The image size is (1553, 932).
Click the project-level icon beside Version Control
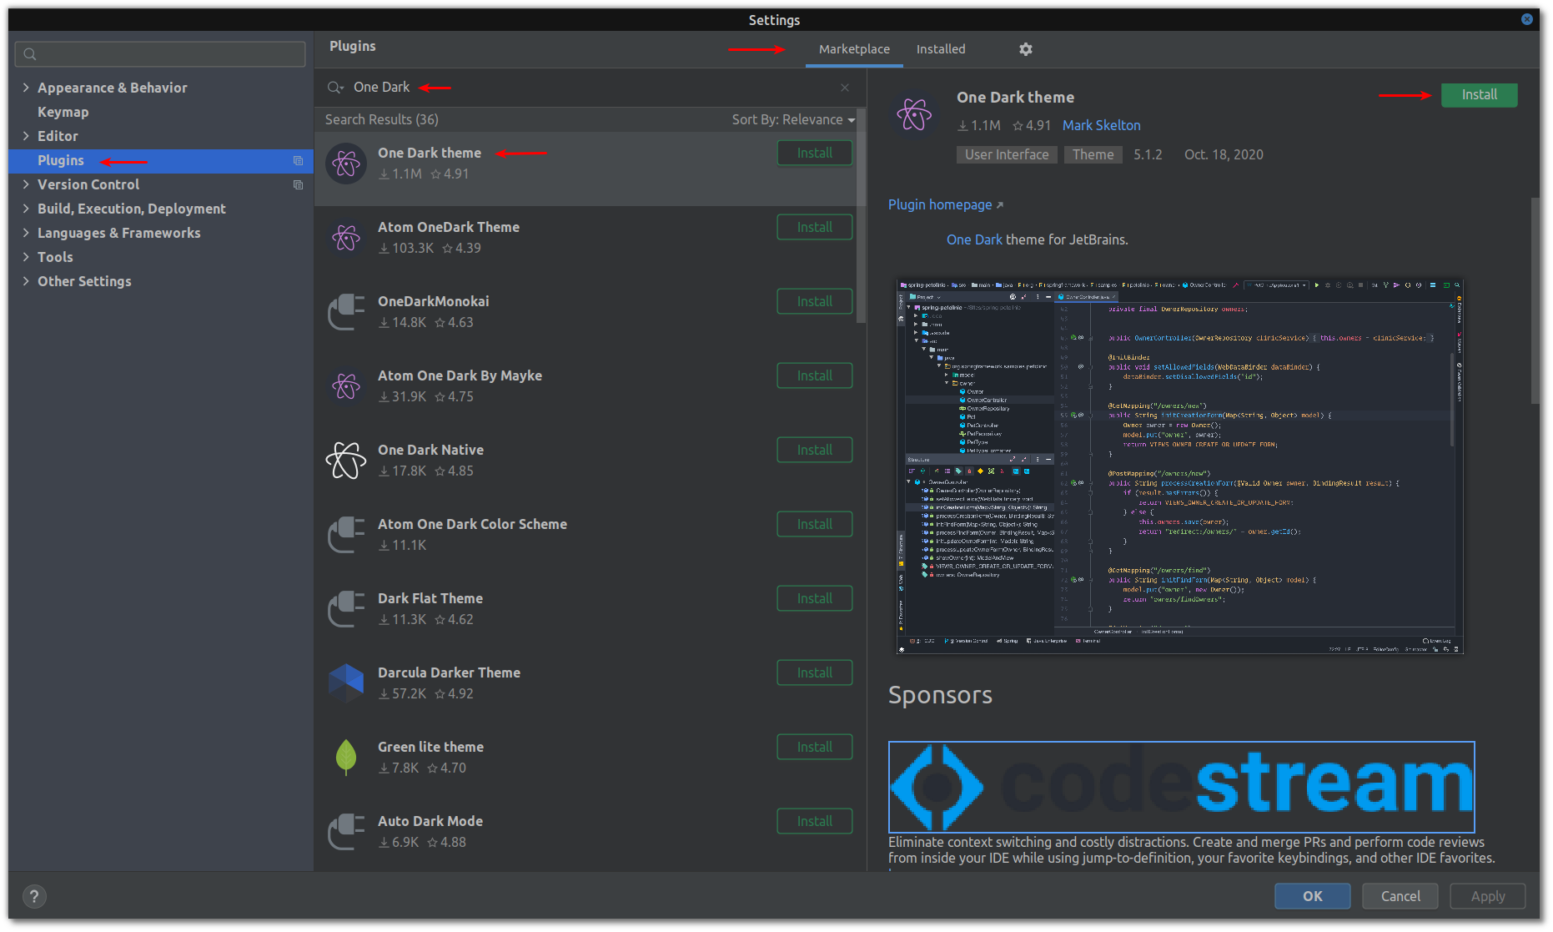pyautogui.click(x=298, y=184)
